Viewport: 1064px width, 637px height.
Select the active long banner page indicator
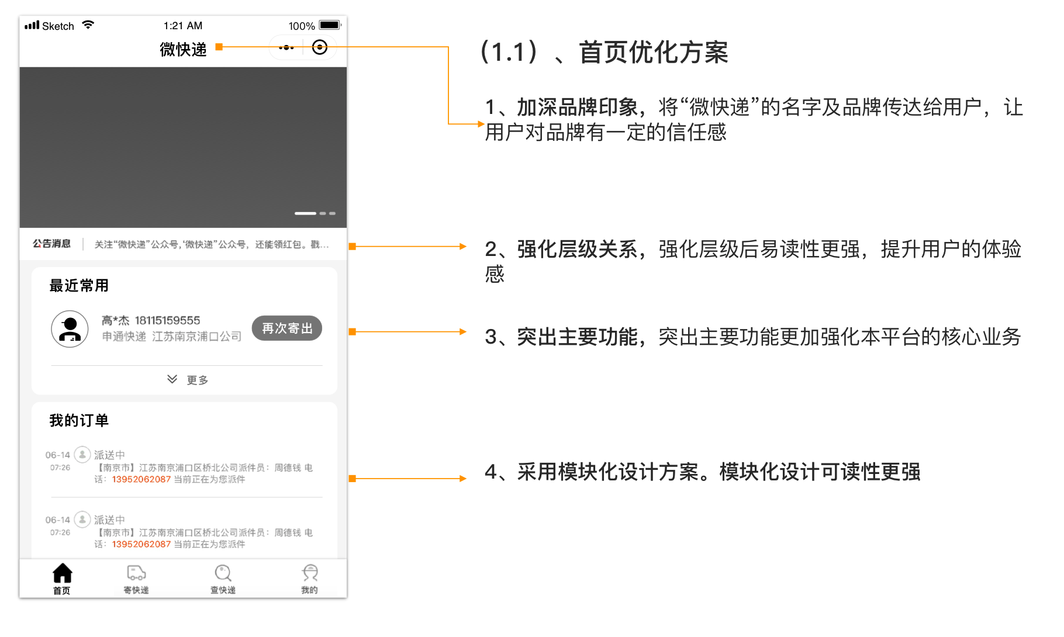click(305, 213)
